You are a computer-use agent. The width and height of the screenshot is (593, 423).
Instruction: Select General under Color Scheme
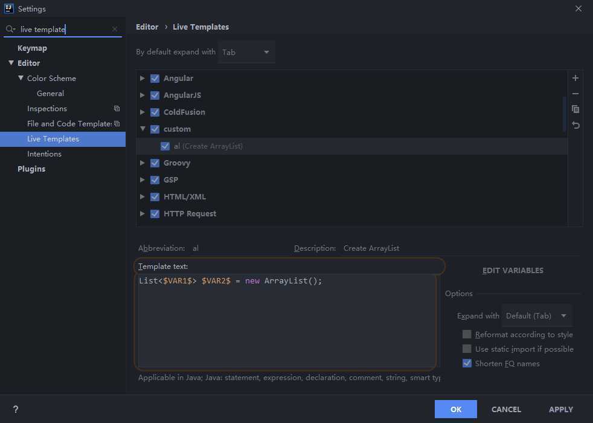click(50, 94)
